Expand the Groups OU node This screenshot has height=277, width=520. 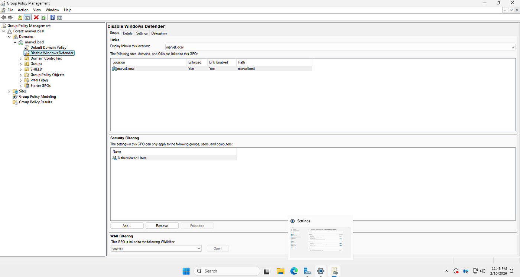click(21, 64)
